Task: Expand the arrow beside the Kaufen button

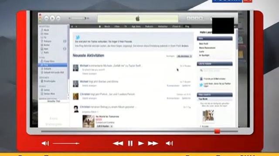Action: [112, 126]
